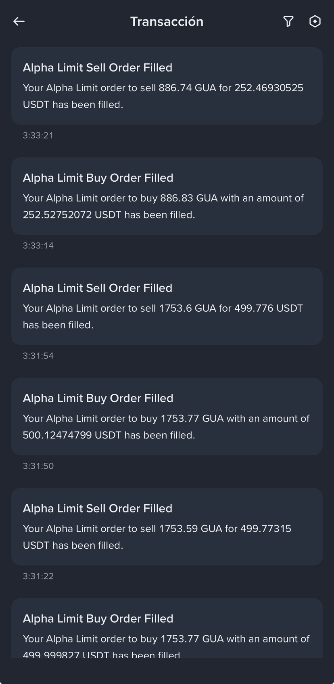Open the funnel filter icon
Viewport: 334px width, 684px height.
coord(288,21)
